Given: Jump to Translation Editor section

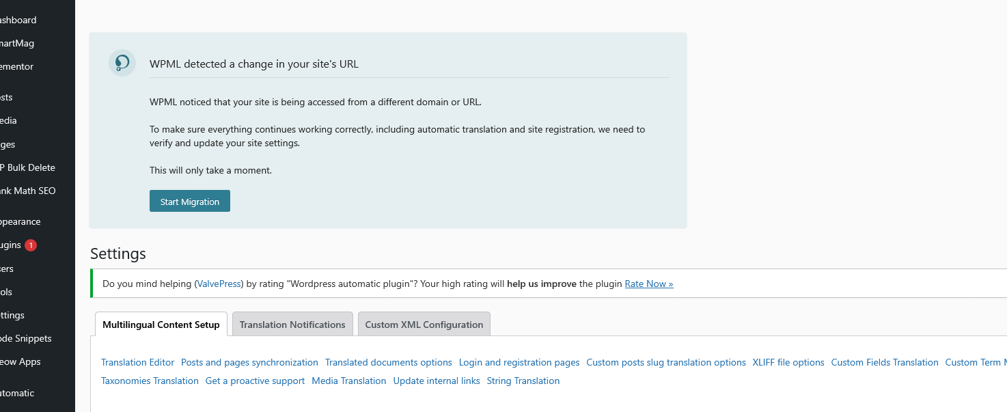Looking at the screenshot, I should coord(137,362).
